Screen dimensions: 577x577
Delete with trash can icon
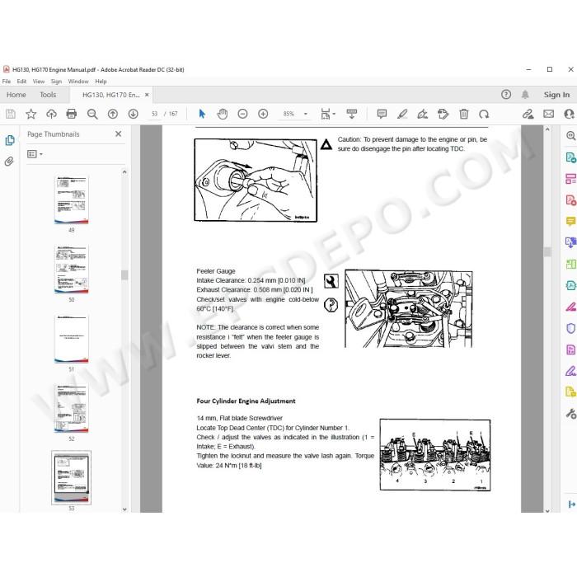463,114
